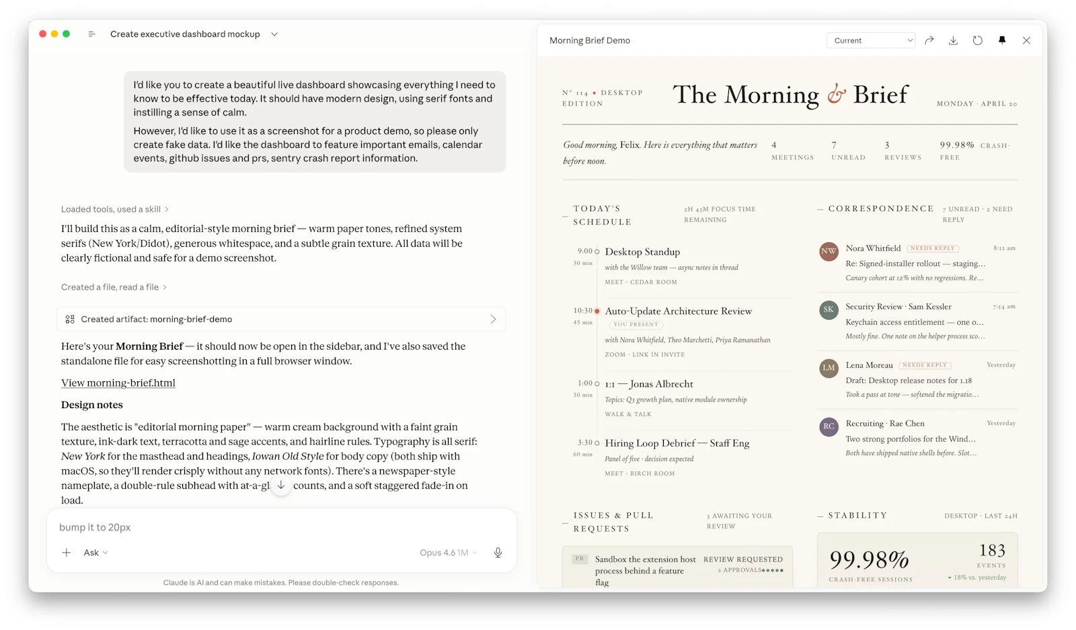Image resolution: width=1076 pixels, height=630 pixels.
Task: Open the 'Re: Signed-installer rollout' email subject
Action: 916,264
